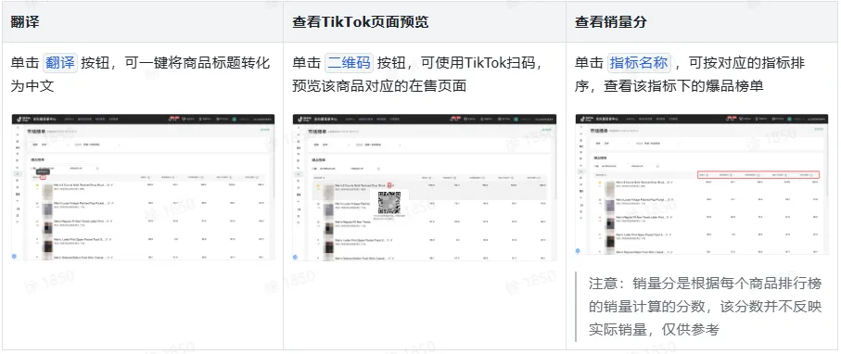Screen dimensions: 841x354
Task: Click the QR code in the middle screenshot
Action: click(x=389, y=203)
